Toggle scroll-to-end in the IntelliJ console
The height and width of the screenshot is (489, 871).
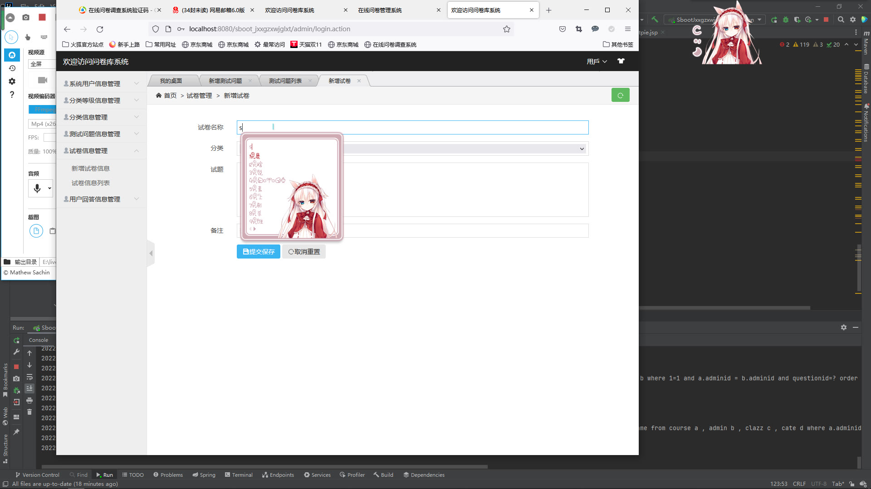(29, 388)
